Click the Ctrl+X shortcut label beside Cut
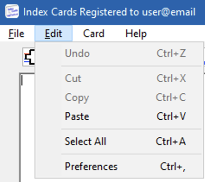205x182 pixels. pyautogui.click(x=171, y=78)
